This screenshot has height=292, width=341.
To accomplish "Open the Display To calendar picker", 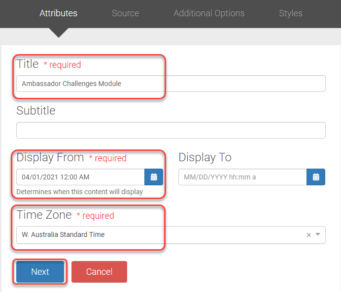I will pos(316,177).
